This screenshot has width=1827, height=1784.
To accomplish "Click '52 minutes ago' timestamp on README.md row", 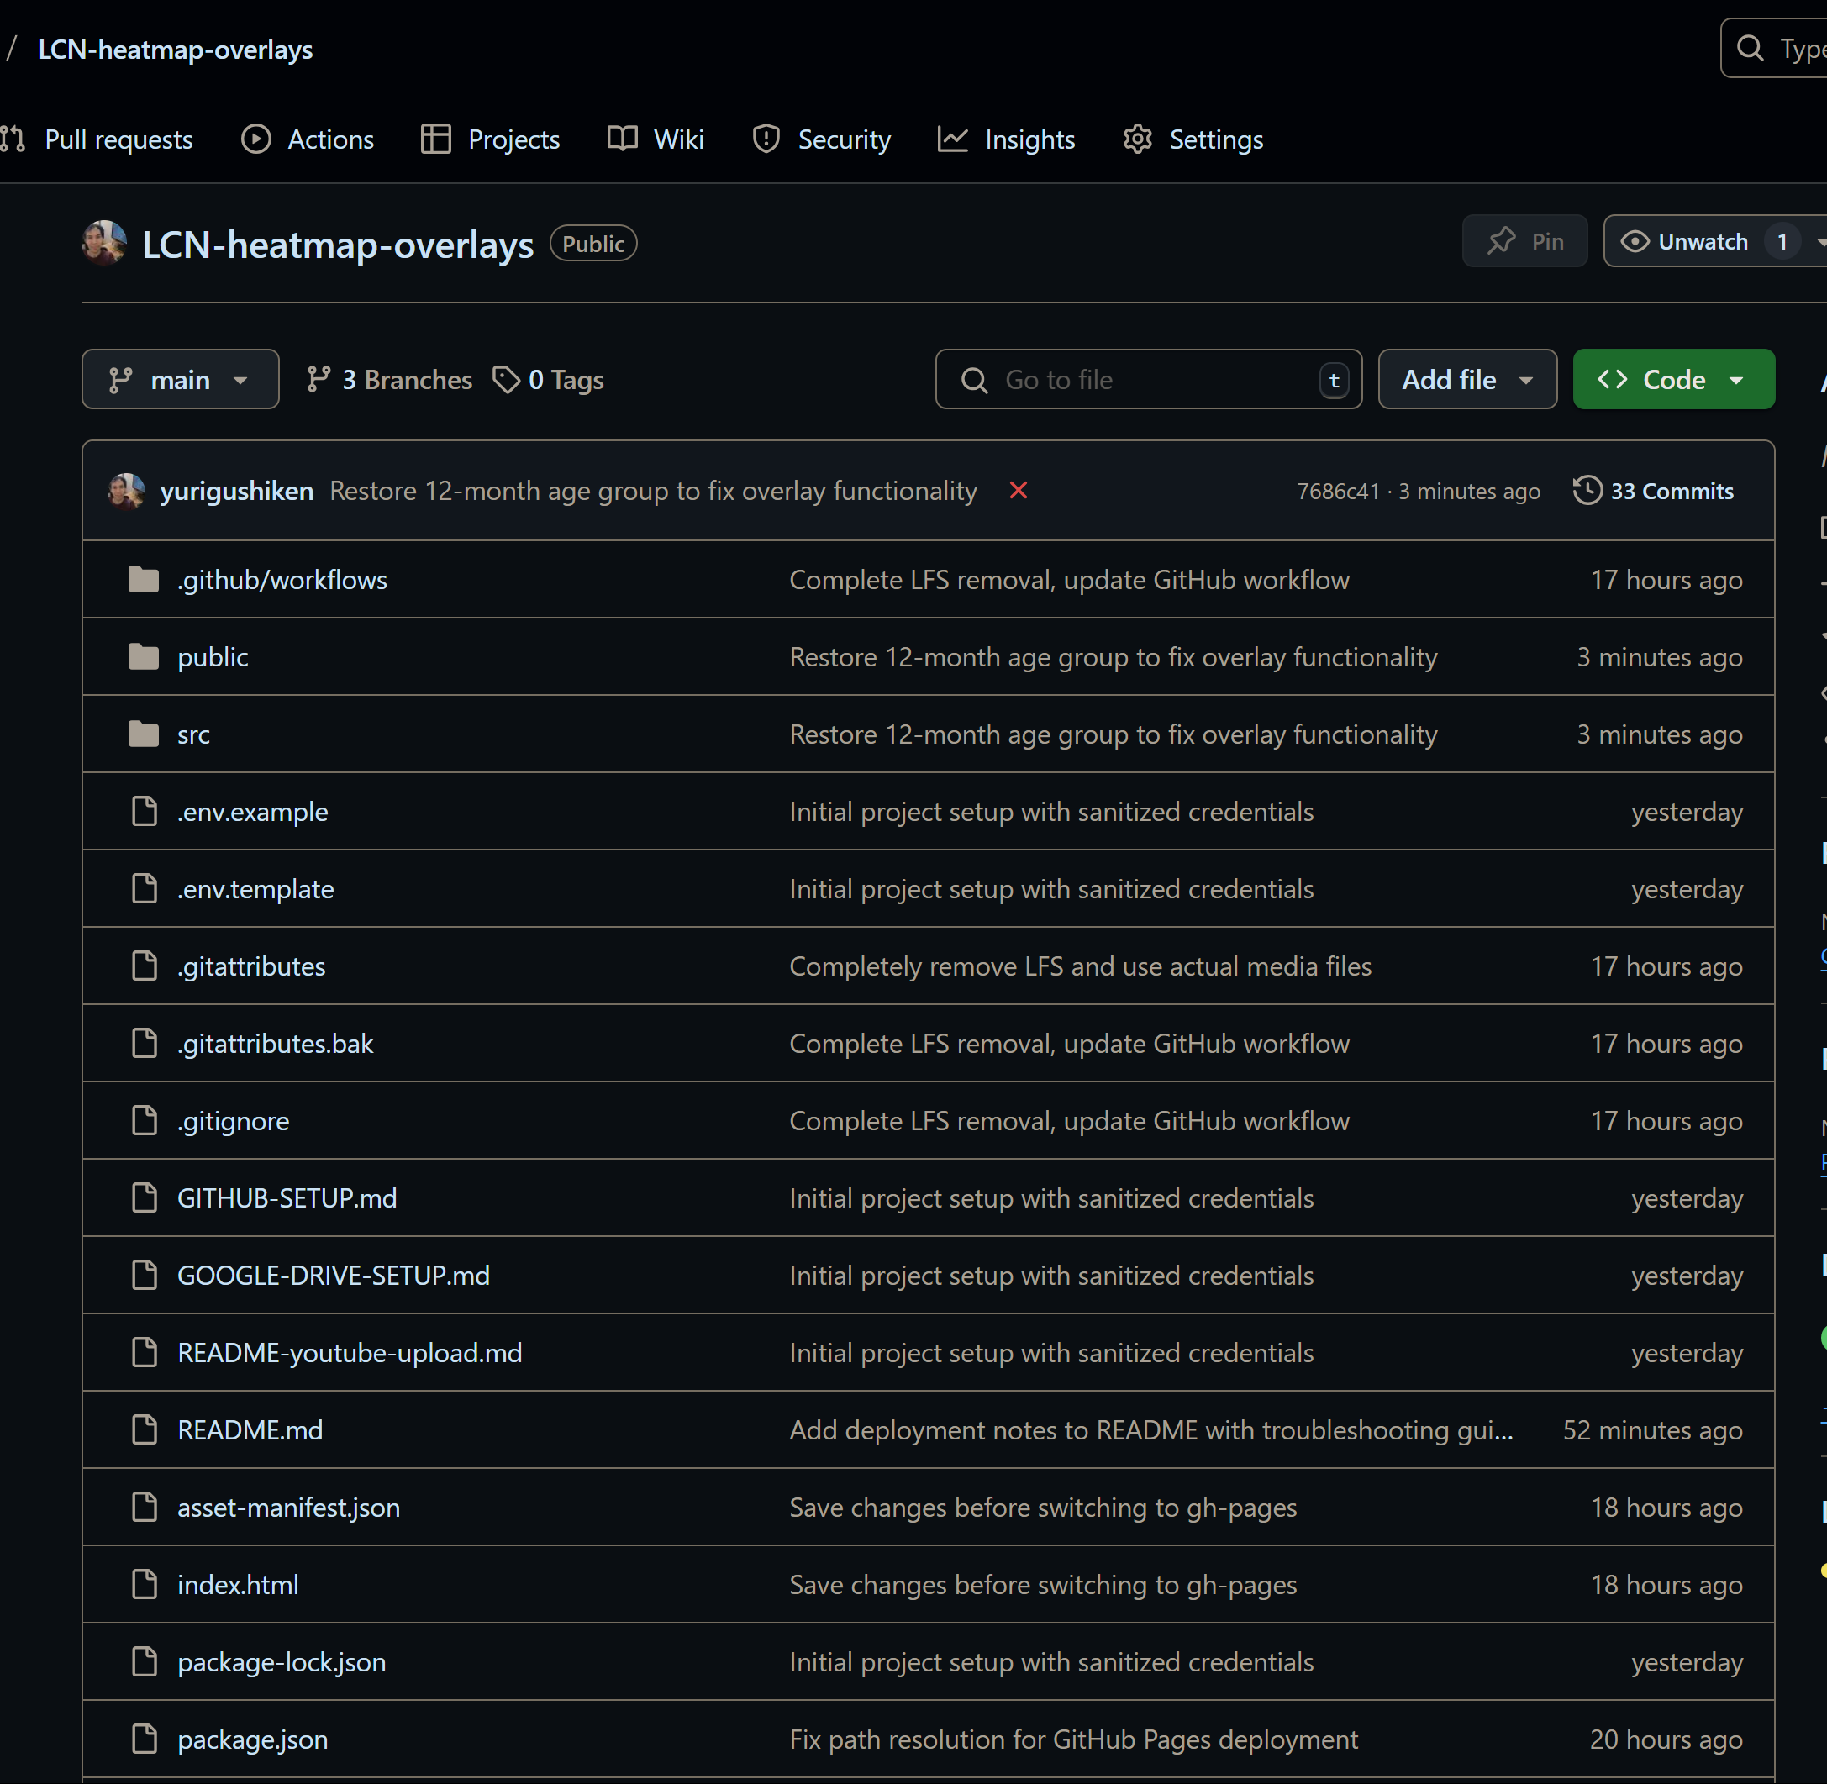I will [1653, 1431].
